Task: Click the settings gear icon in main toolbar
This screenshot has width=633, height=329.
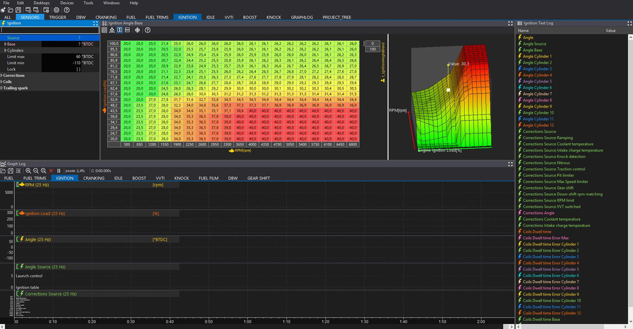Action: tap(56, 10)
